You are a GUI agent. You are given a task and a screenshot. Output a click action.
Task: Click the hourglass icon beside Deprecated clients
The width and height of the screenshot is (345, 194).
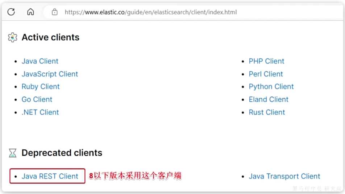[13, 153]
